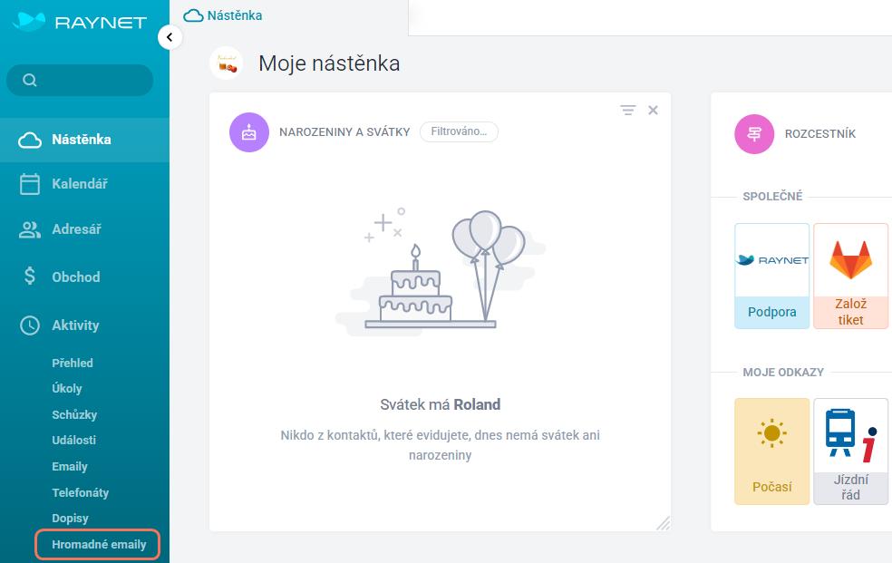Viewport: 892px width, 563px height.
Task: Open the Adresář contacts icon
Action: [x=30, y=229]
